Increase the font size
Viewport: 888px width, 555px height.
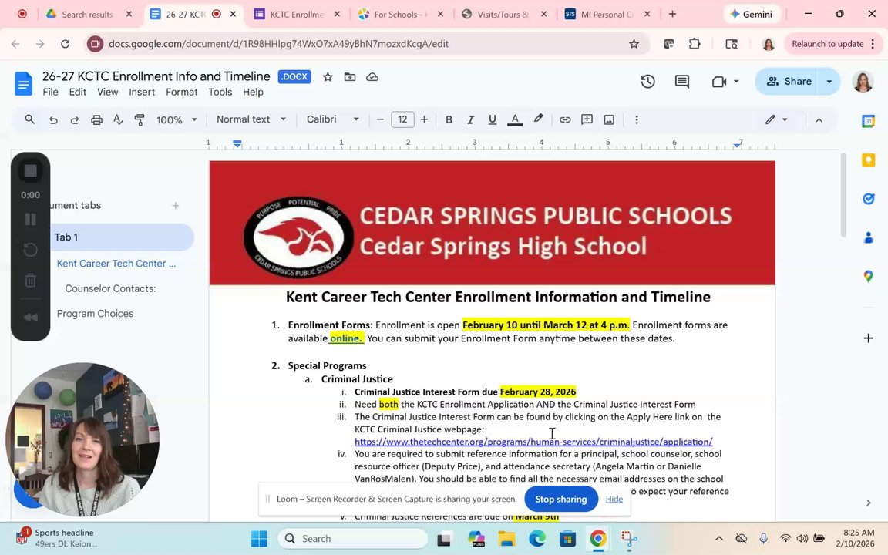click(424, 119)
